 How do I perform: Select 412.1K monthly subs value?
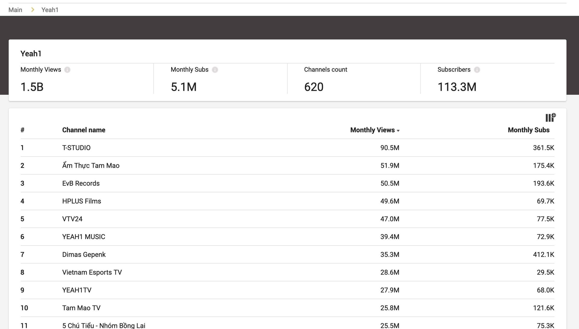[543, 255]
